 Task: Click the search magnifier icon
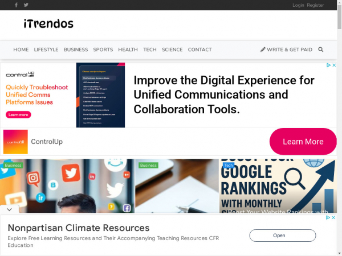tap(320, 49)
